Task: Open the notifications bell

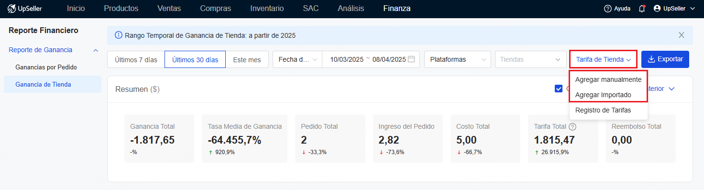Action: pos(642,9)
